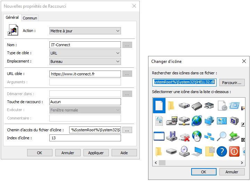Choose the document with clock icon
This screenshot has width=251, height=182.
click(x=222, y=106)
